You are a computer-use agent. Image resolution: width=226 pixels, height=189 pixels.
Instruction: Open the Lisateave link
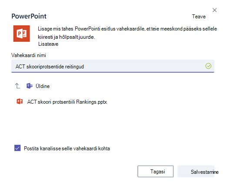click(48, 44)
